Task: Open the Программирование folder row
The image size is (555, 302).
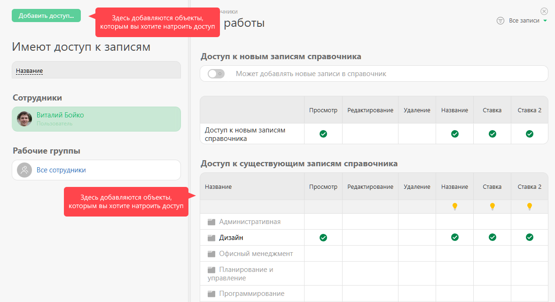Action: click(x=252, y=294)
